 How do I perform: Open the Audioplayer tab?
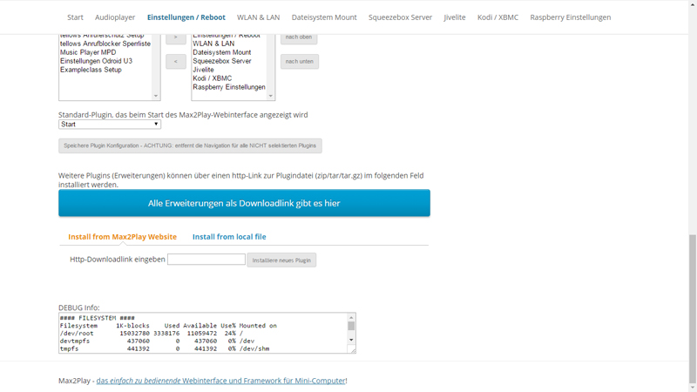tap(115, 17)
